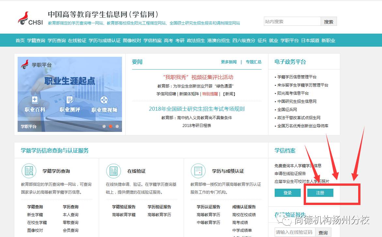Open 特别提醒 red link

[210, 94]
